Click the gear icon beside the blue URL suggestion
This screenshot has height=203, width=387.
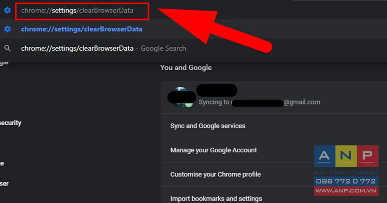7,29
